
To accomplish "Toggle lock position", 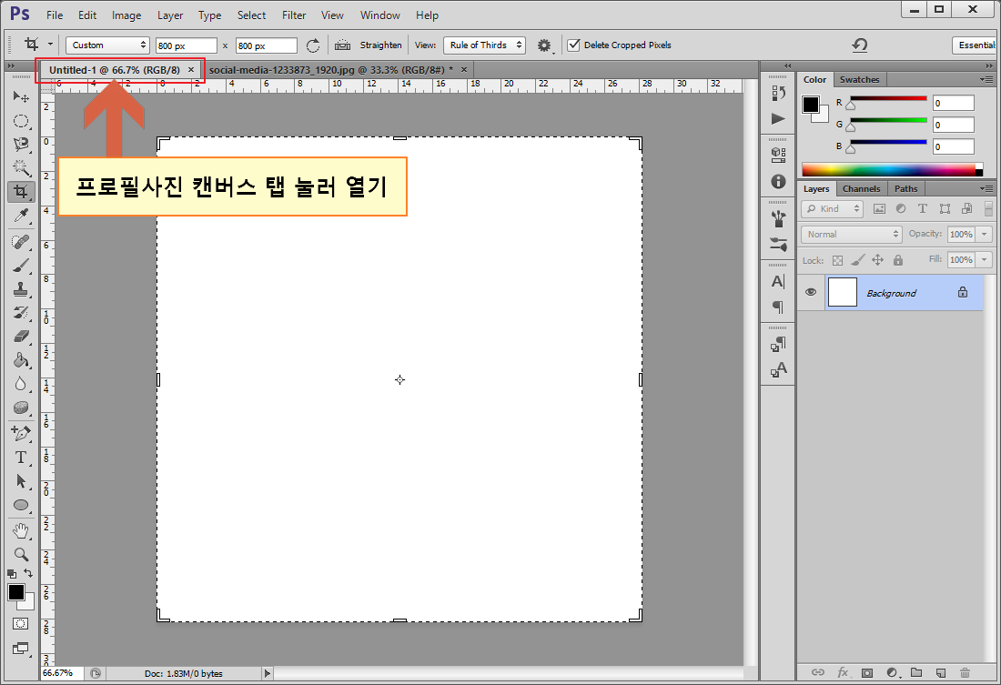I will 878,260.
